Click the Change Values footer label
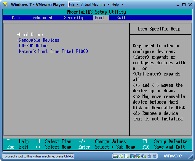Viewport: 195px width, 161px height. point(110,141)
